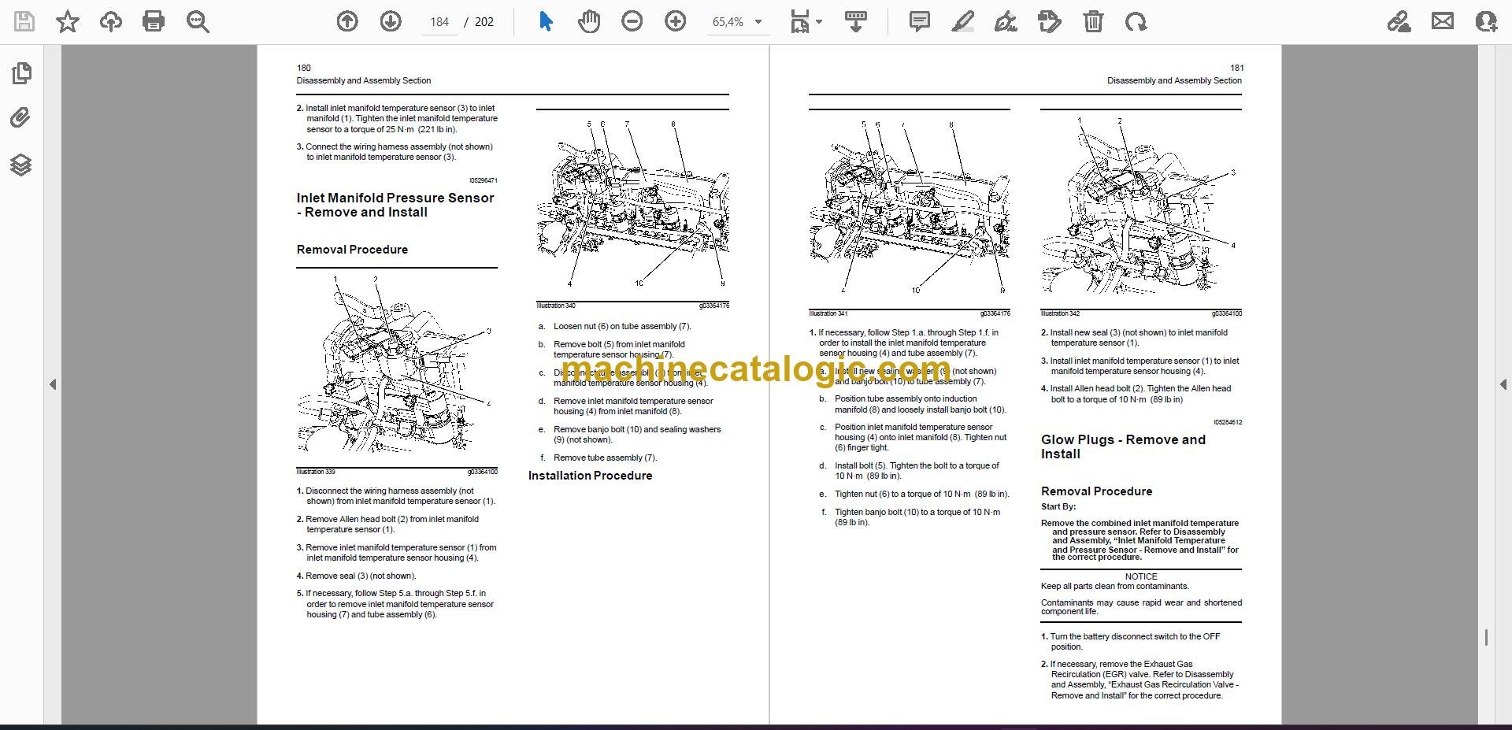Click the page number field showing 184
1512x730 pixels.
[x=439, y=22]
